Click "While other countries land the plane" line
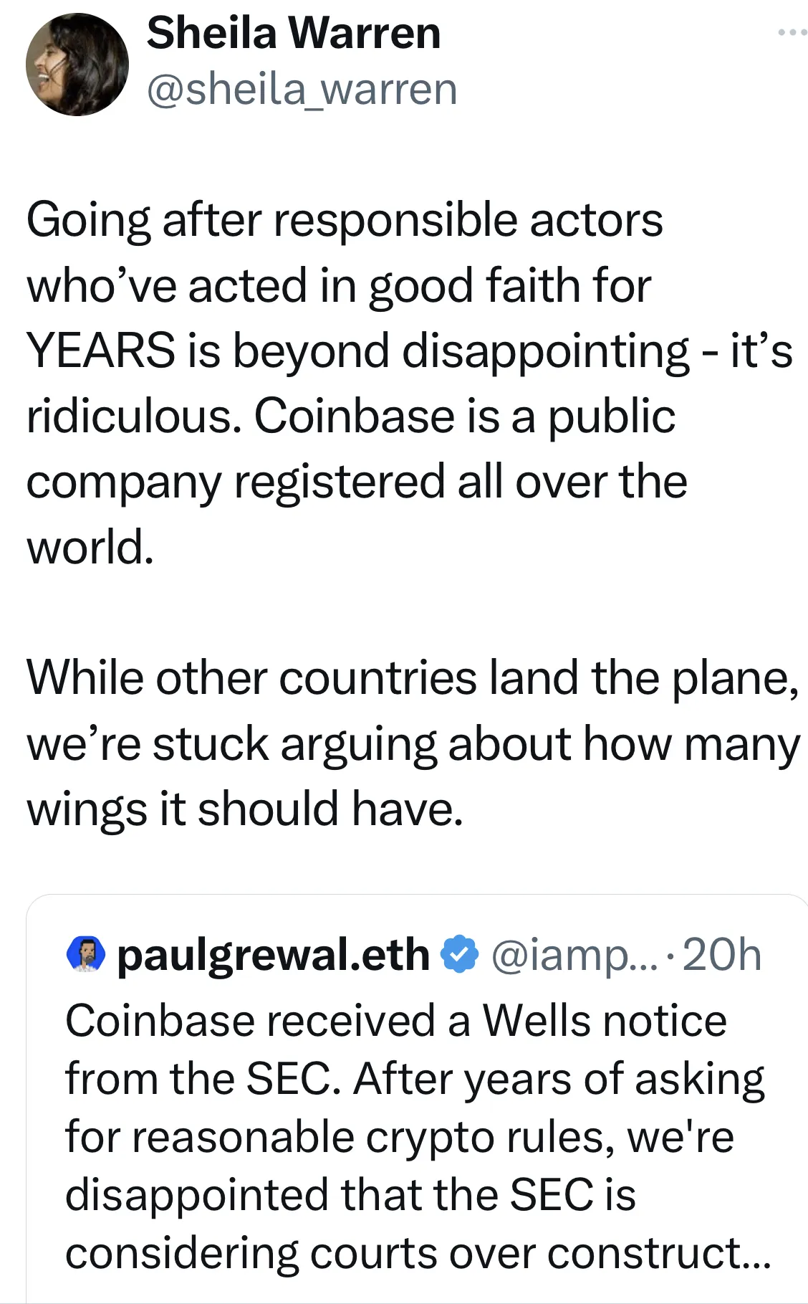This screenshot has height=1304, width=808. 413,677
